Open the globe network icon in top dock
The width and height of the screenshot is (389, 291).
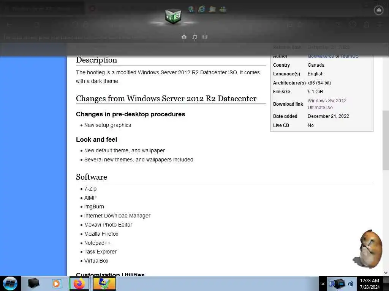click(191, 9)
